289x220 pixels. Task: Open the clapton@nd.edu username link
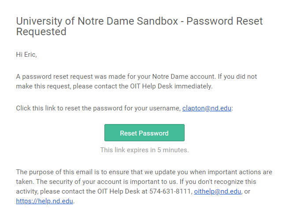click(207, 108)
